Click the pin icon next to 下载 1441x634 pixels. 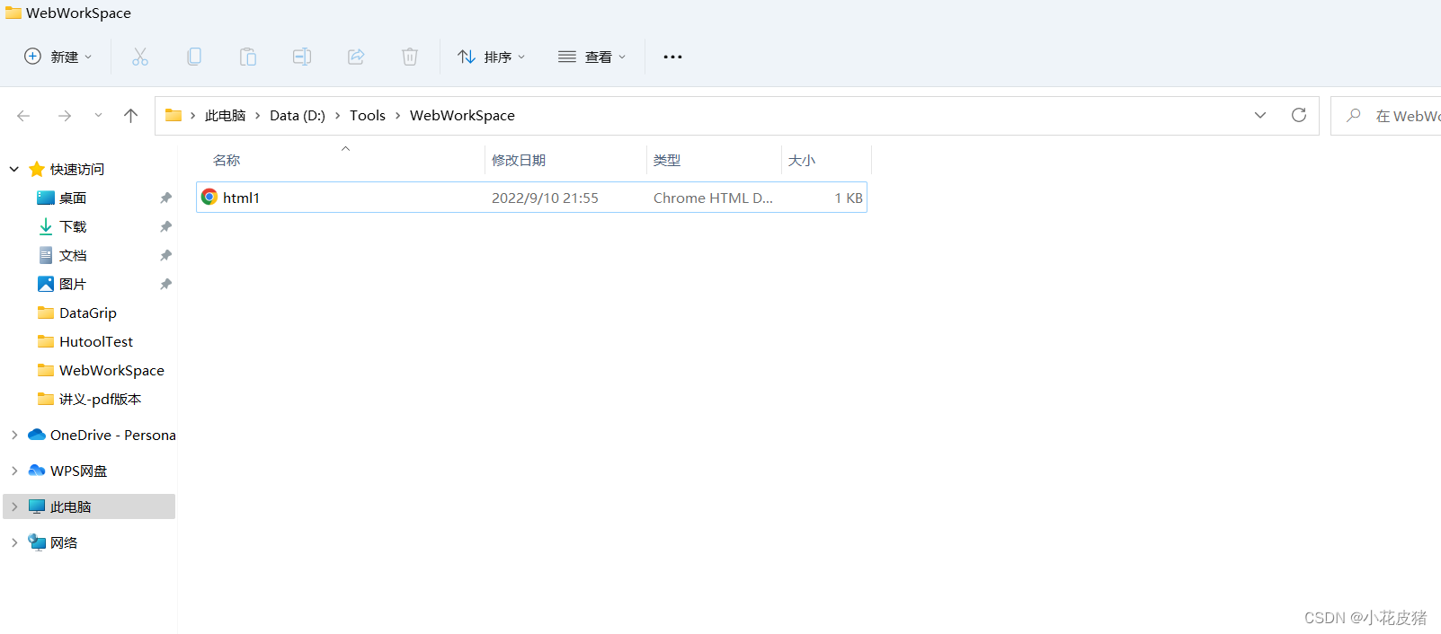coord(165,226)
